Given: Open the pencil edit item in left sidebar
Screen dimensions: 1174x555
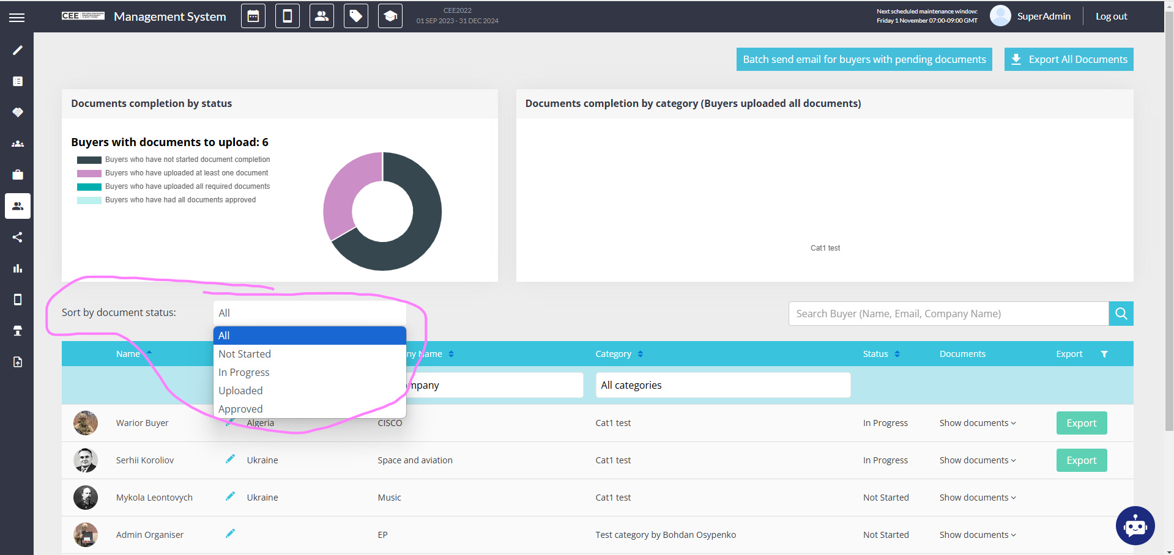Looking at the screenshot, I should point(18,50).
